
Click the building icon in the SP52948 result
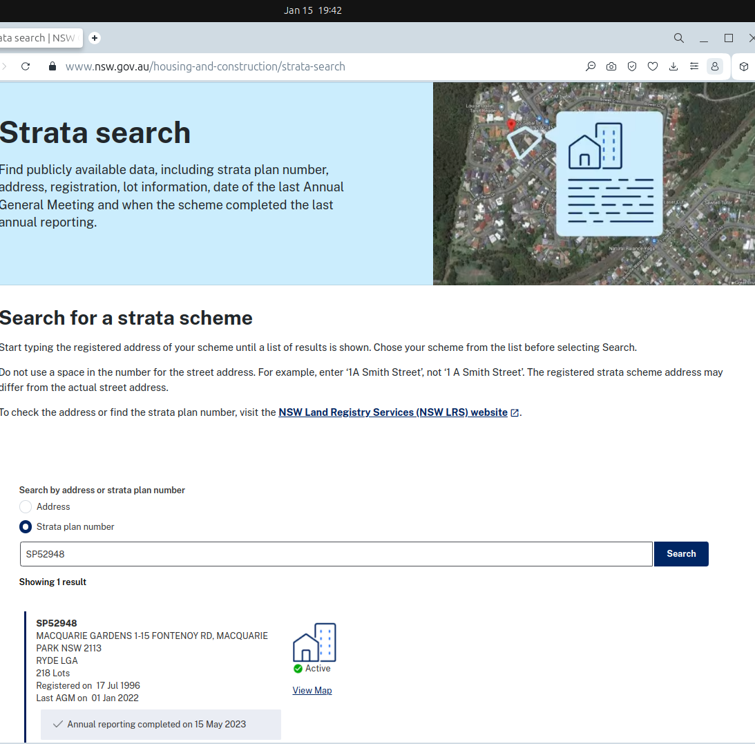[x=314, y=642]
